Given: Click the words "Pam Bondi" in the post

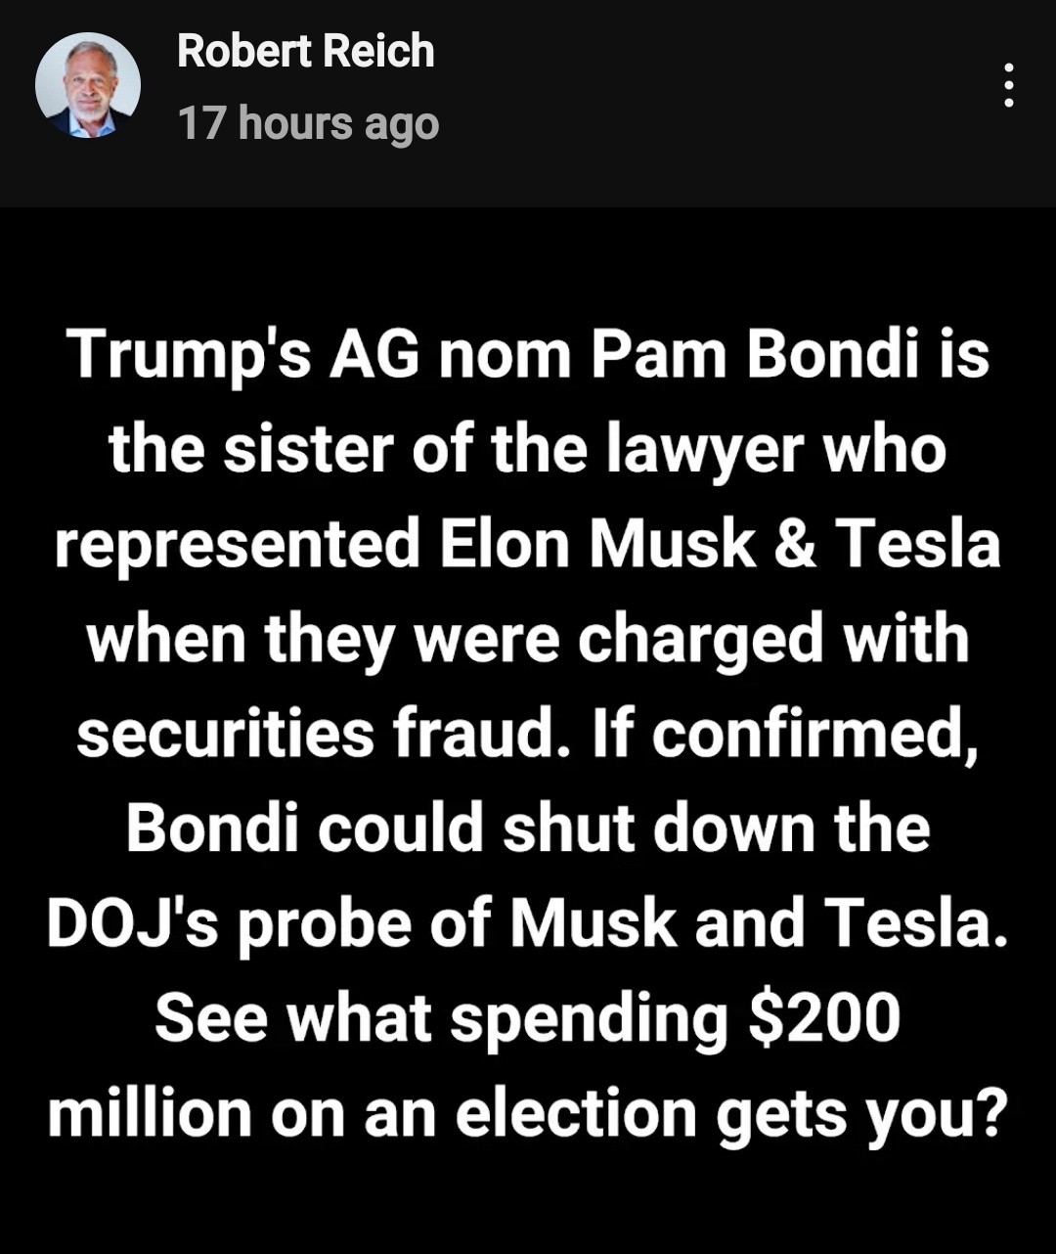Looking at the screenshot, I should [748, 354].
